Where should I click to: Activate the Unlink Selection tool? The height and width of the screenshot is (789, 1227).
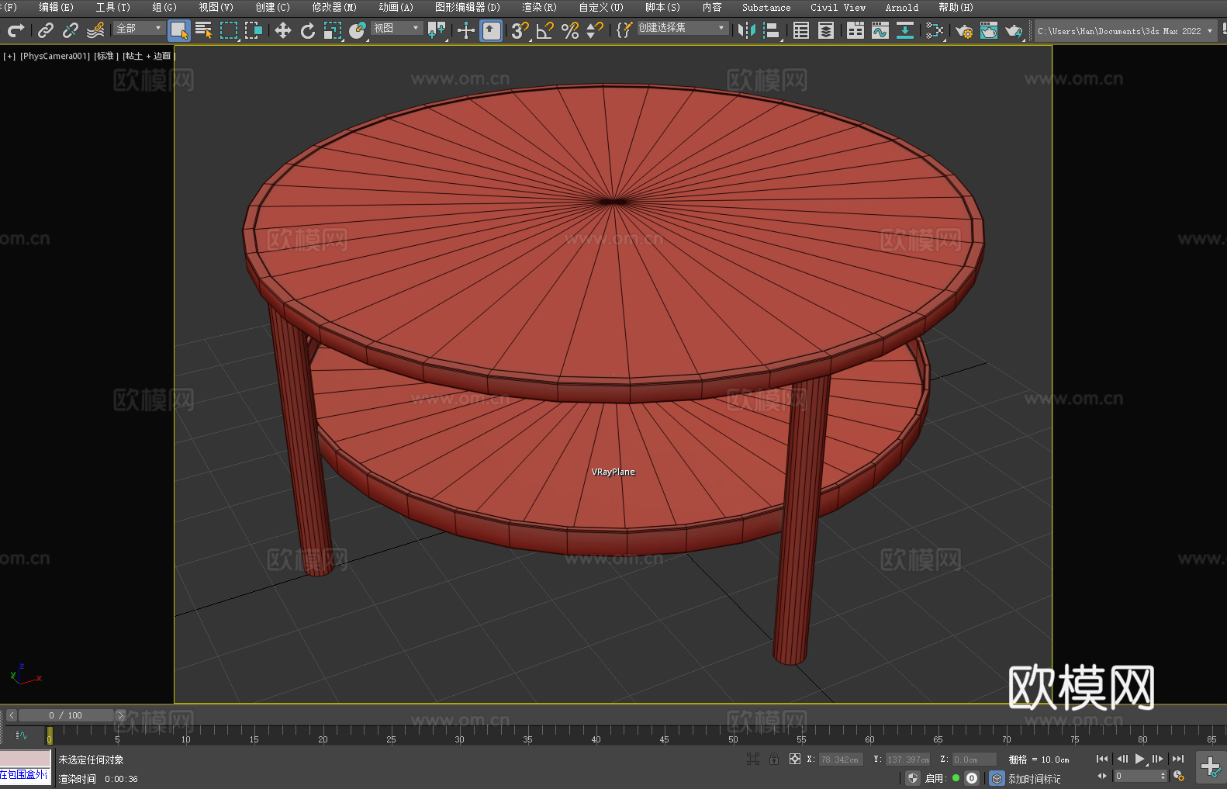(71, 30)
